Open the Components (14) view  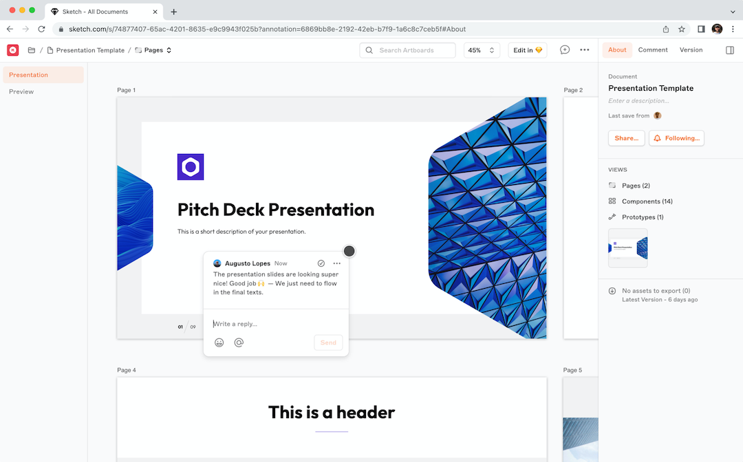point(647,201)
